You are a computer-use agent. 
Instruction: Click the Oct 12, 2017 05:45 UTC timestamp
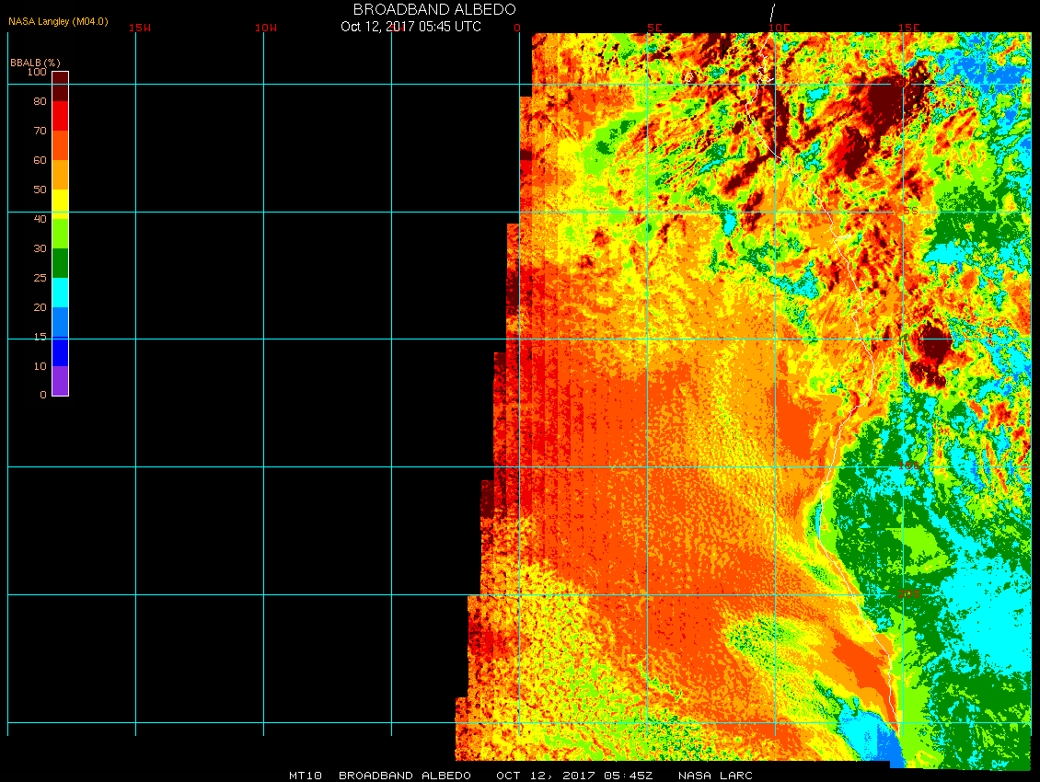(x=410, y=27)
